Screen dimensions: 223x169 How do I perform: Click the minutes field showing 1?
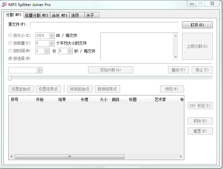[x=40, y=51]
